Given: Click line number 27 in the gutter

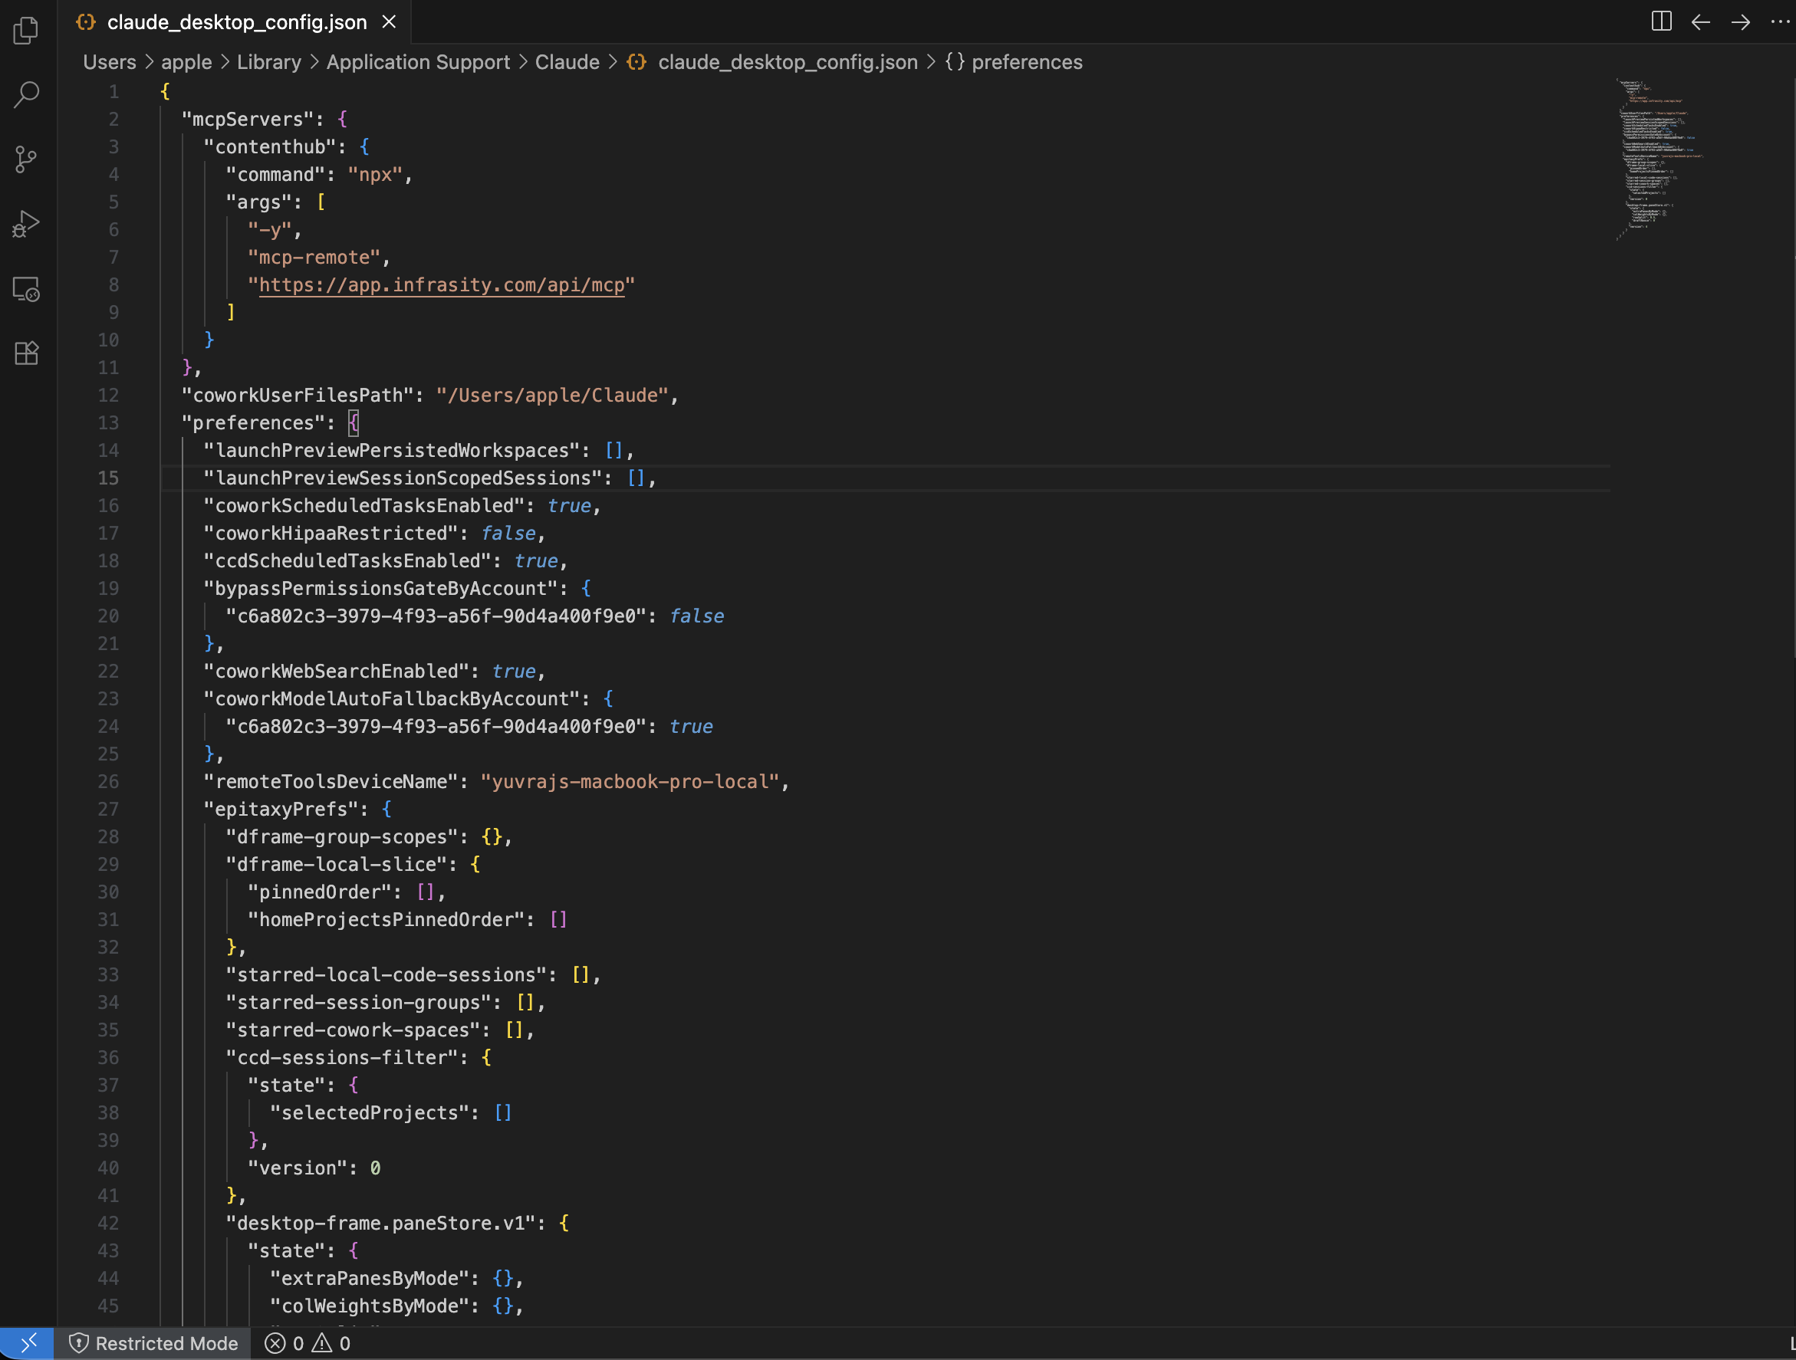Looking at the screenshot, I should pyautogui.click(x=108, y=809).
